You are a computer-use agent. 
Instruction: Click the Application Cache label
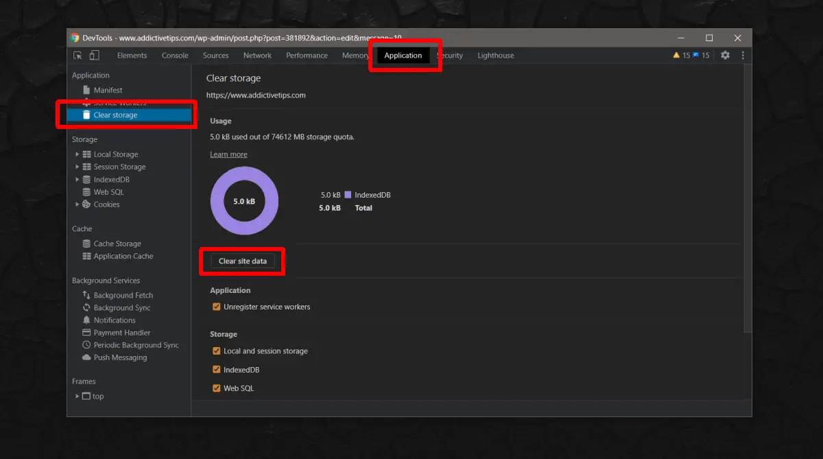[123, 256]
